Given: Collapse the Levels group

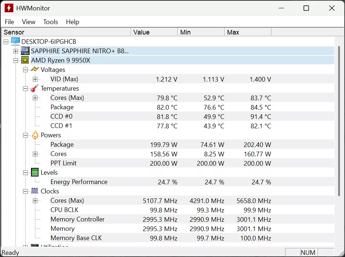Looking at the screenshot, I should tap(26, 173).
